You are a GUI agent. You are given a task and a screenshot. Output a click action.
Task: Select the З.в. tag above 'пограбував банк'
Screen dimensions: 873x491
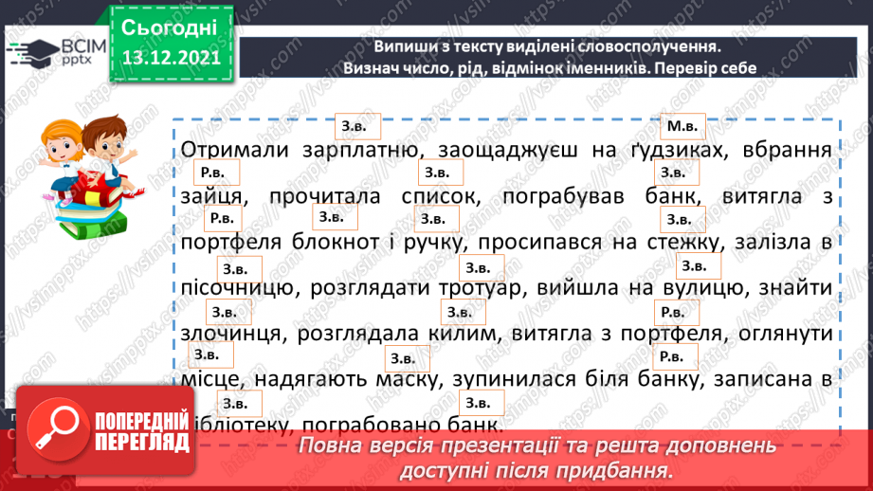(676, 173)
